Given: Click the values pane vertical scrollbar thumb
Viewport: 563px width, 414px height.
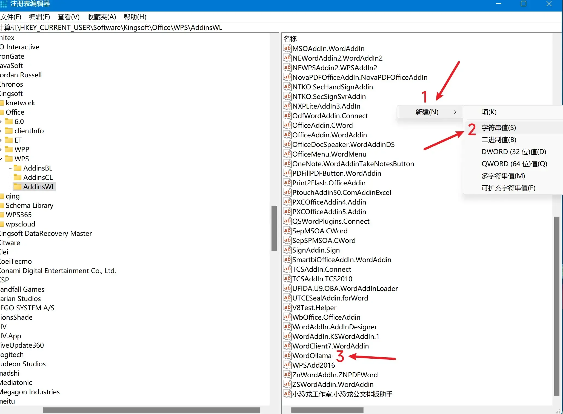Looking at the screenshot, I should tap(557, 306).
